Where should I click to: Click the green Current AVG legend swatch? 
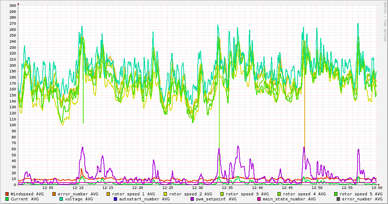point(7,199)
